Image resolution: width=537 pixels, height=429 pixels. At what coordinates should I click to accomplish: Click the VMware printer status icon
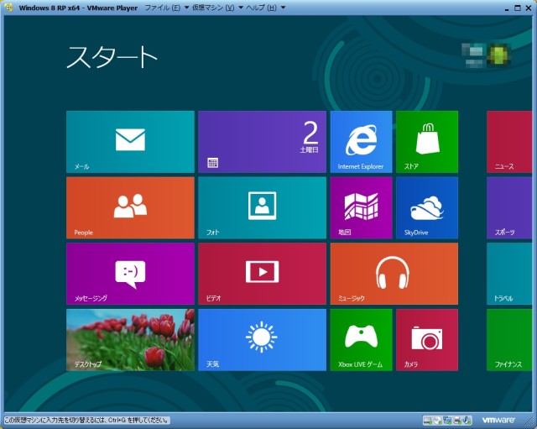coord(456,420)
